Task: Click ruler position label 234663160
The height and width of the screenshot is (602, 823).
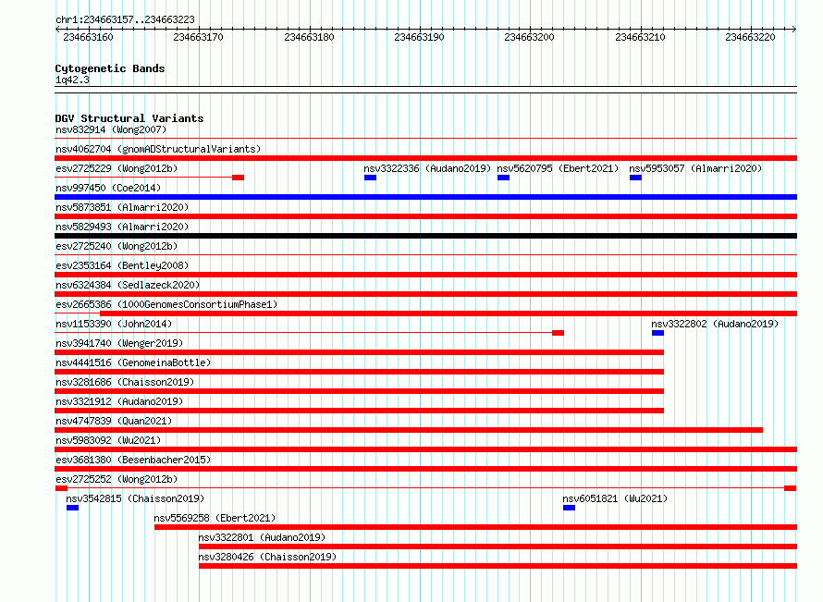Action: pyautogui.click(x=88, y=37)
